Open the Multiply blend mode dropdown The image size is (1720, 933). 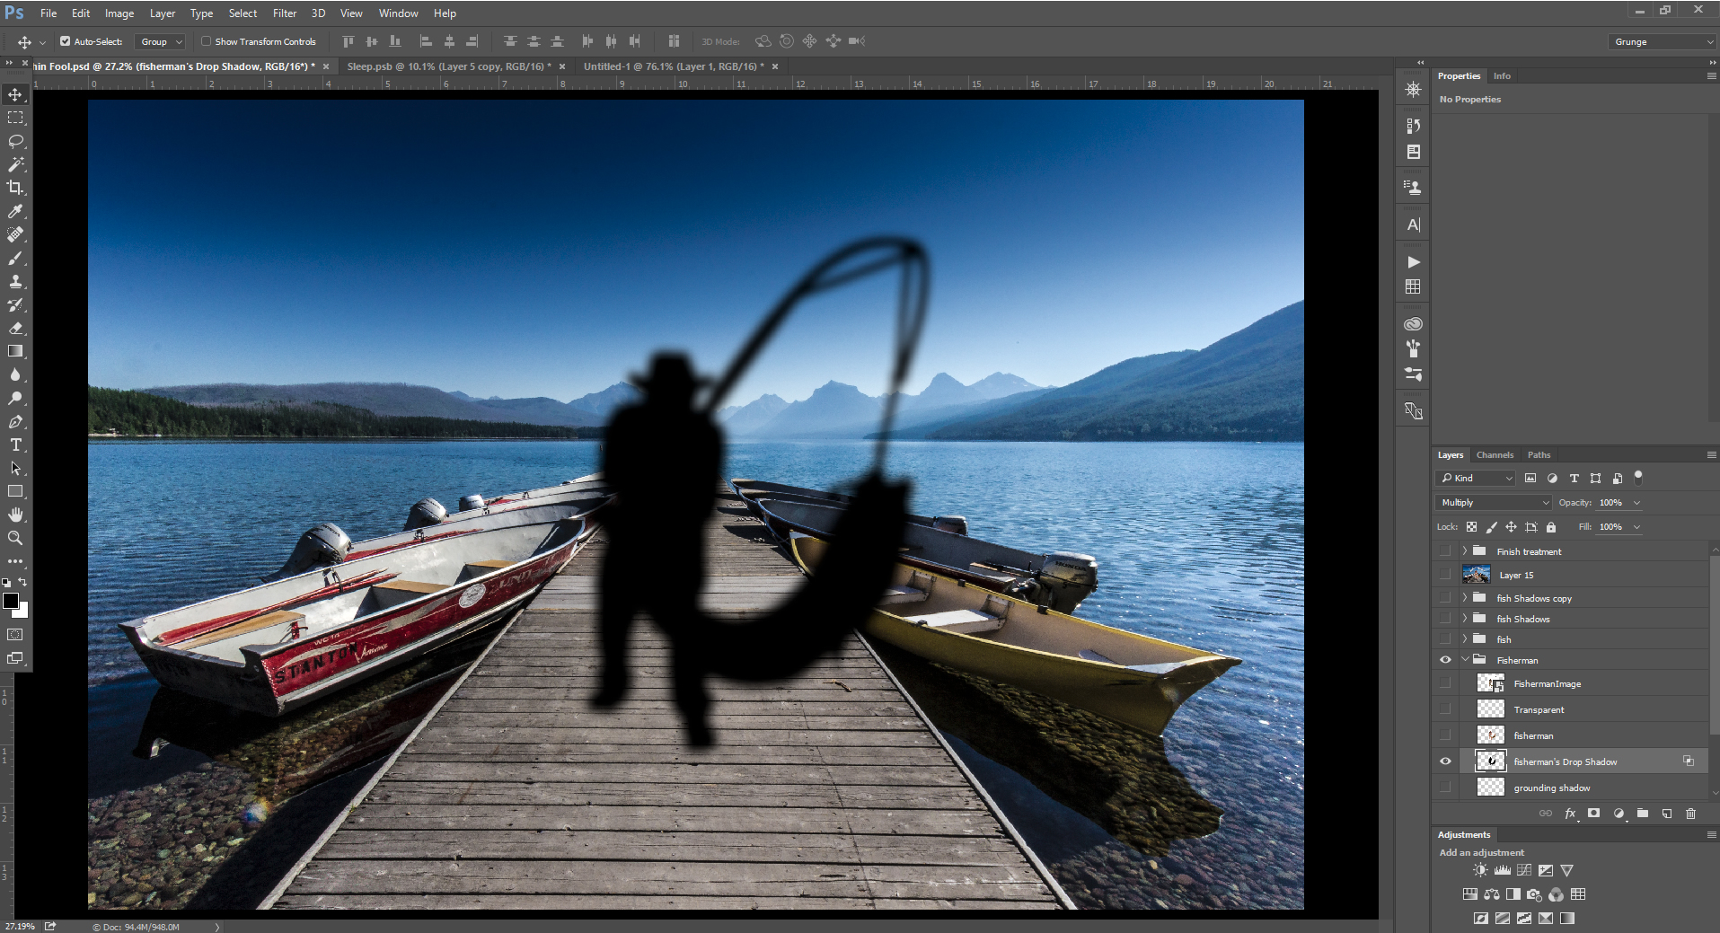pyautogui.click(x=1494, y=503)
